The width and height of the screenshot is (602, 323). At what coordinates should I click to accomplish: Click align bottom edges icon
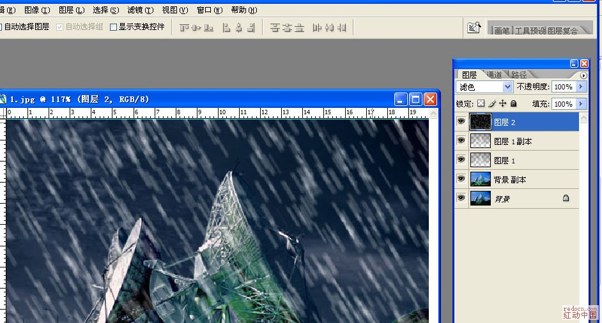click(208, 27)
